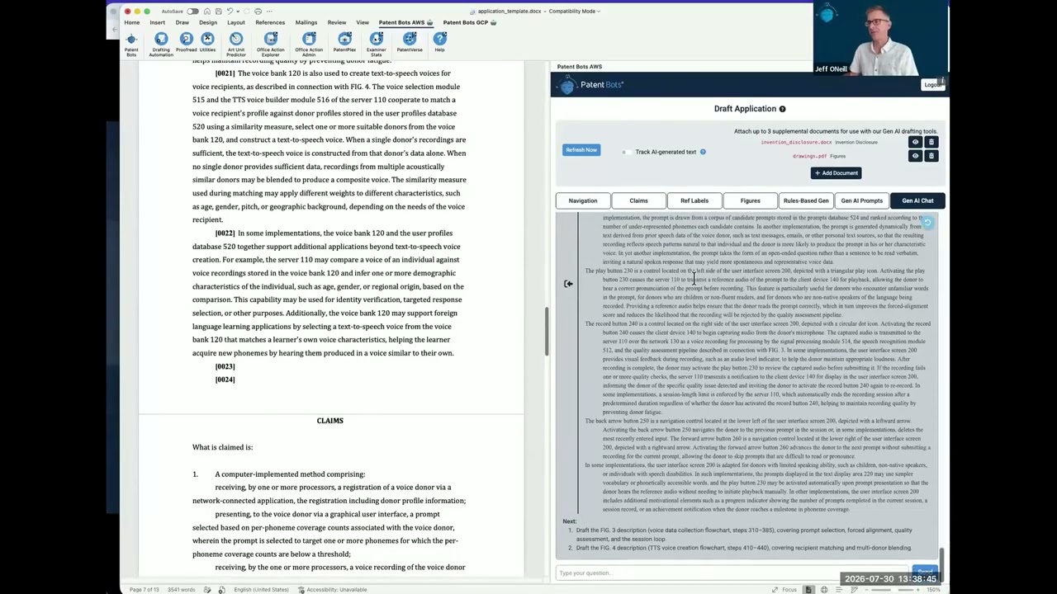Select the Patent Bots AWS ribbon tab

pos(405,22)
